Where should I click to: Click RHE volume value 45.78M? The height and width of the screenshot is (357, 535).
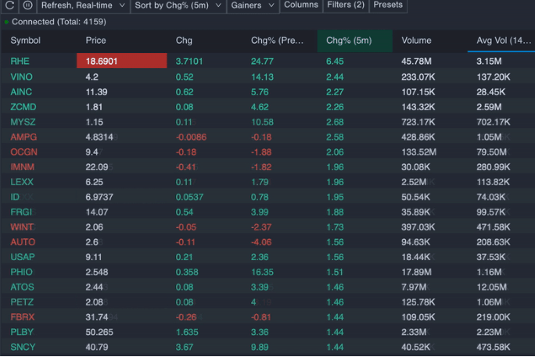coord(416,61)
